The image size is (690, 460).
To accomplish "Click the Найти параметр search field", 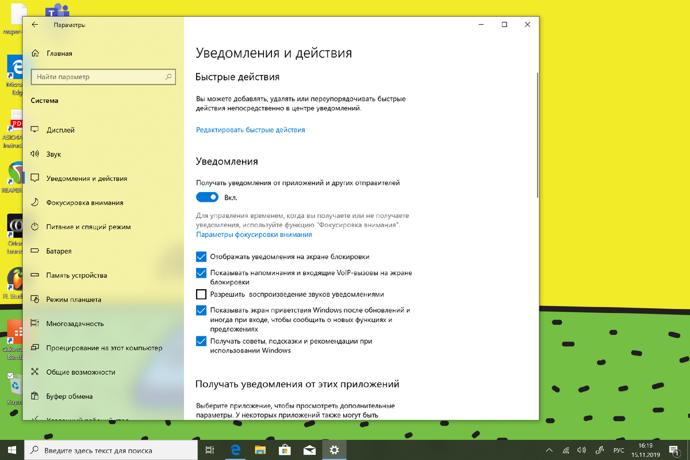I will click(x=103, y=76).
